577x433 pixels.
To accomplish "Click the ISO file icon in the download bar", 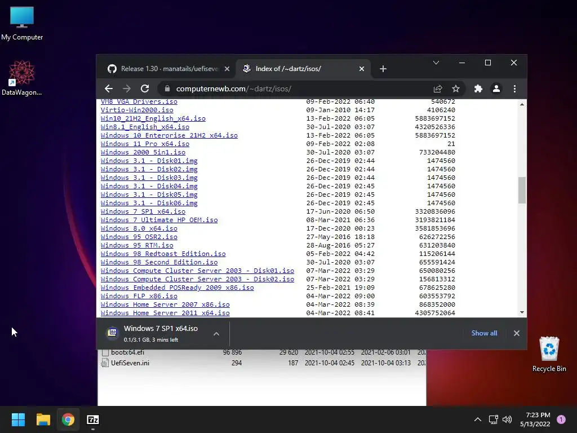I will (113, 333).
